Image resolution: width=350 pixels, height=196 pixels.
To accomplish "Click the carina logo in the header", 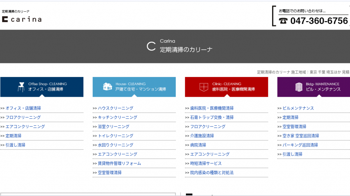I will 22,19.
